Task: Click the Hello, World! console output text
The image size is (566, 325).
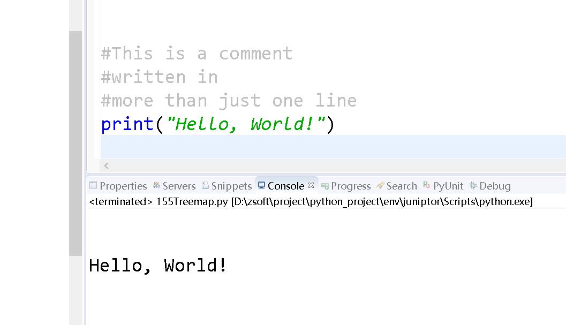Action: (157, 264)
